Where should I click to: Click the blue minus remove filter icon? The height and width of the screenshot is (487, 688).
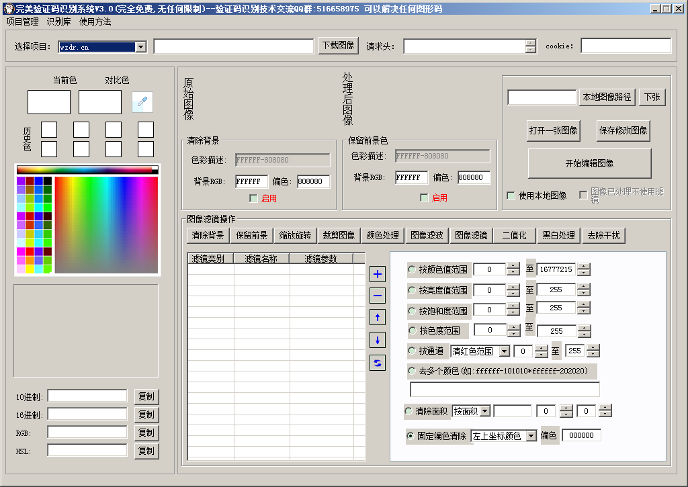378,296
